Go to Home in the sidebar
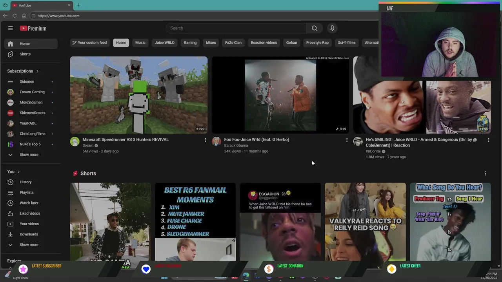Image resolution: width=502 pixels, height=282 pixels. (31, 44)
